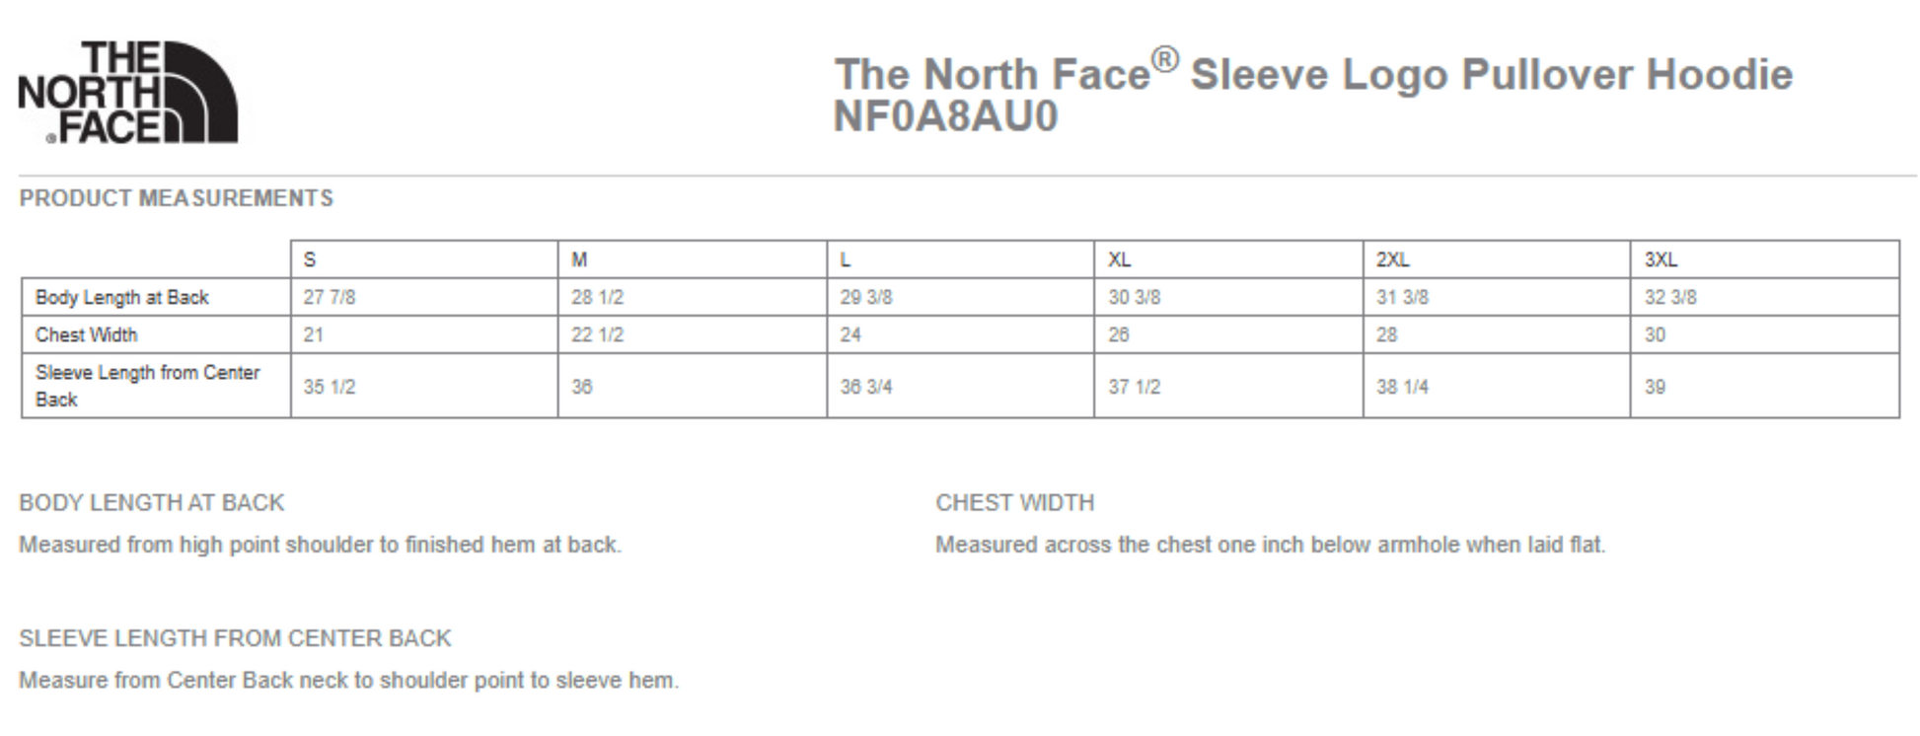Click the 22 1/2 chest width cell
Screen dimensions: 1920x736
coord(597,334)
